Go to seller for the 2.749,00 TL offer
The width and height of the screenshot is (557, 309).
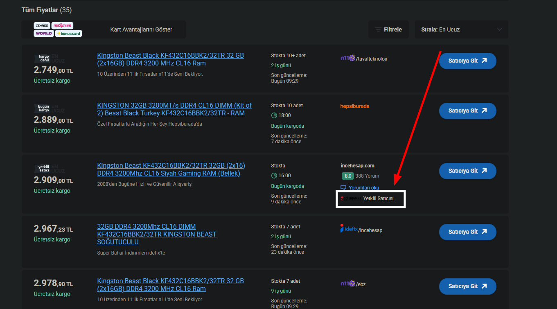(467, 61)
